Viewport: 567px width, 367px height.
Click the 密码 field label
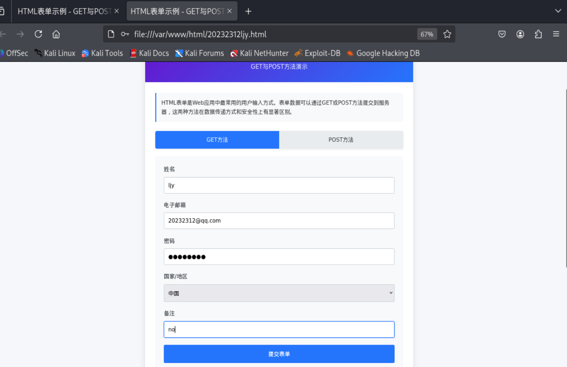169,241
